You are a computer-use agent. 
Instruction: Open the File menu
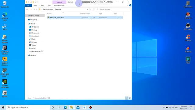coord(28,5)
